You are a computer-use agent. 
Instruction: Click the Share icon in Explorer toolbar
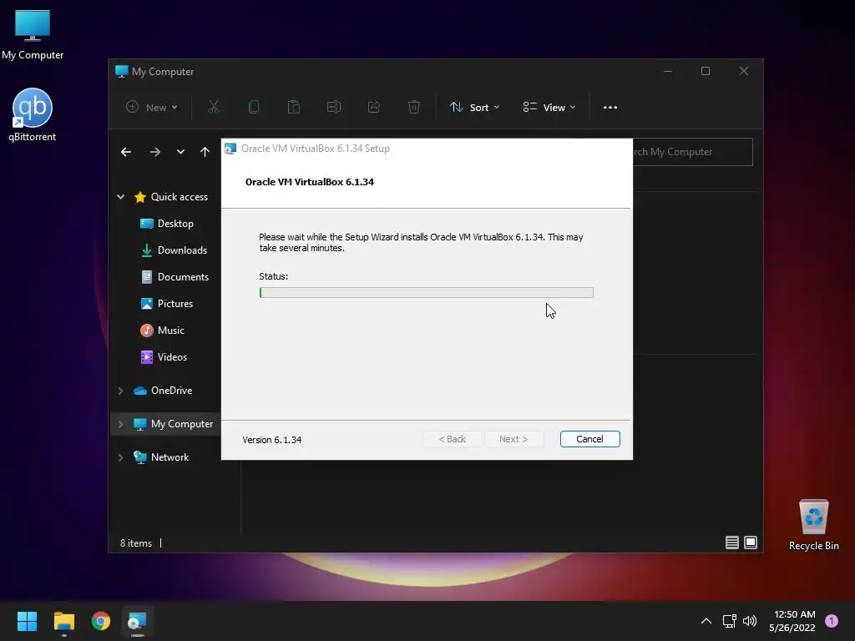[x=374, y=108]
